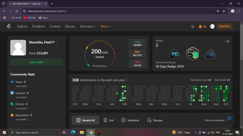Click the Solution checkbox icon in Community Stats

(x=12, y=93)
